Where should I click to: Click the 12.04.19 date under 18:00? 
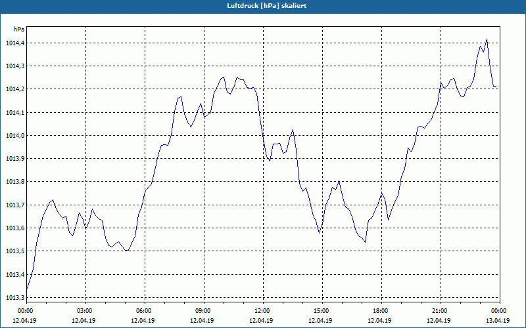379,321
